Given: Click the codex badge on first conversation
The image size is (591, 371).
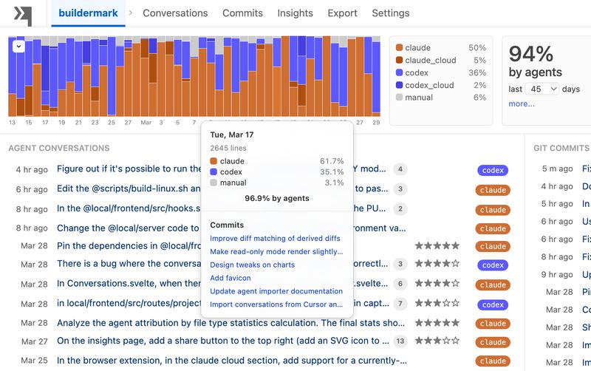Looking at the screenshot, I should point(493,170).
